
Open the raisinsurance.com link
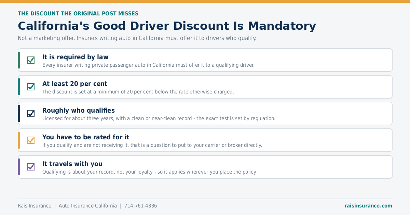click(x=368, y=206)
